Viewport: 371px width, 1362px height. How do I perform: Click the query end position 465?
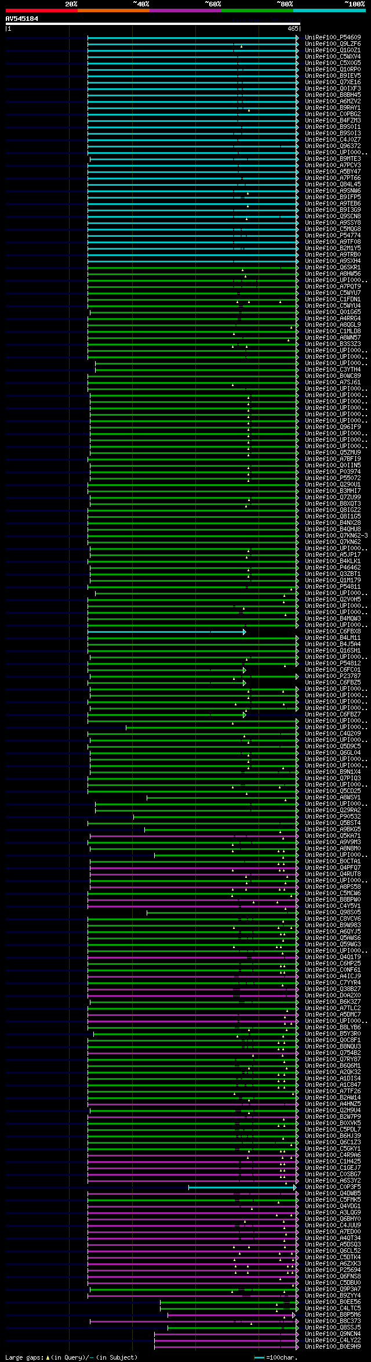pyautogui.click(x=293, y=28)
